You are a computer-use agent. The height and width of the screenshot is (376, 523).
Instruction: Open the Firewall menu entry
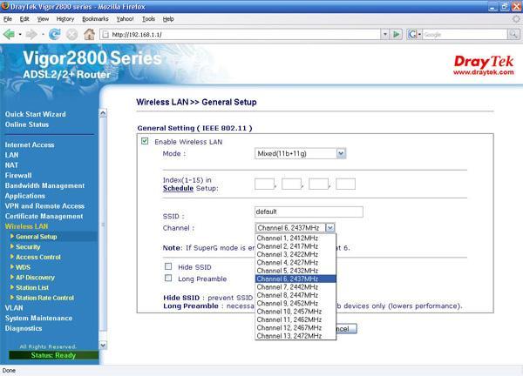point(18,176)
